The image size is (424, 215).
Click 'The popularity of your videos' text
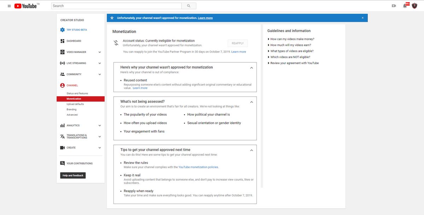[x=145, y=115]
